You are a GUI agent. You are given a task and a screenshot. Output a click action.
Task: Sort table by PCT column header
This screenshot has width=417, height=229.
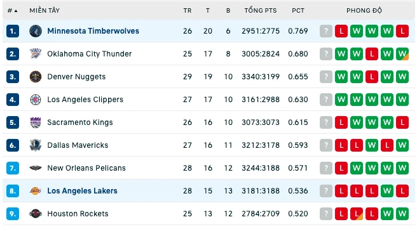(298, 11)
